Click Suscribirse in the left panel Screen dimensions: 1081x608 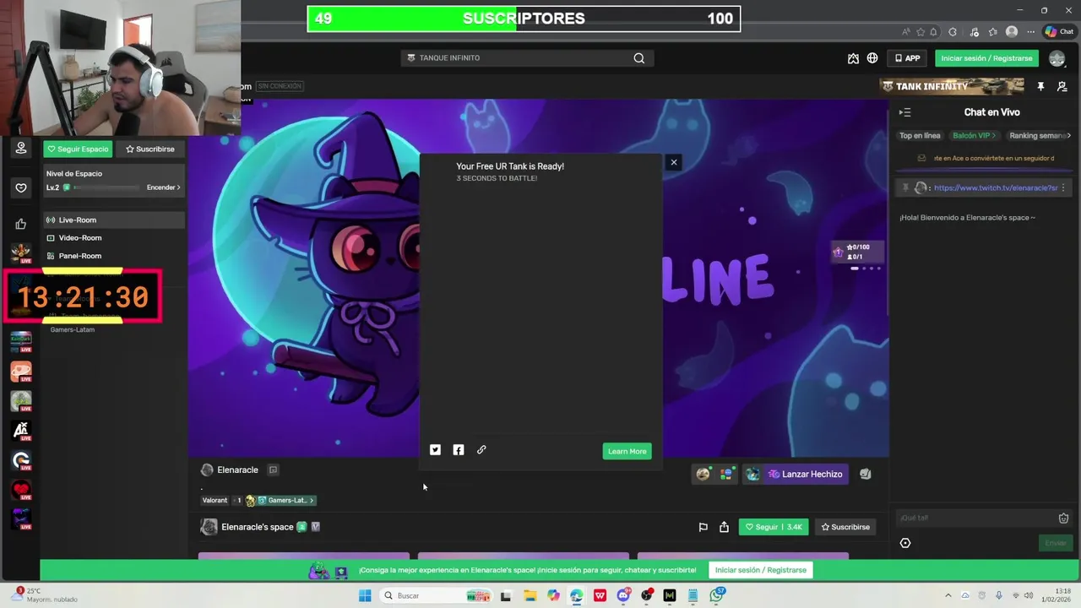tap(150, 149)
